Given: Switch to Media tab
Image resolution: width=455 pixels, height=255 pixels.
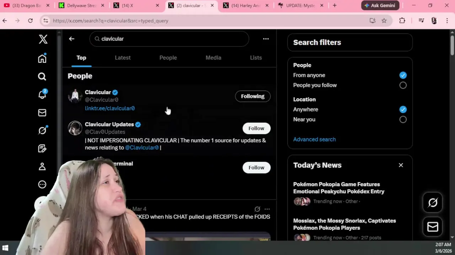Looking at the screenshot, I should [213, 58].
